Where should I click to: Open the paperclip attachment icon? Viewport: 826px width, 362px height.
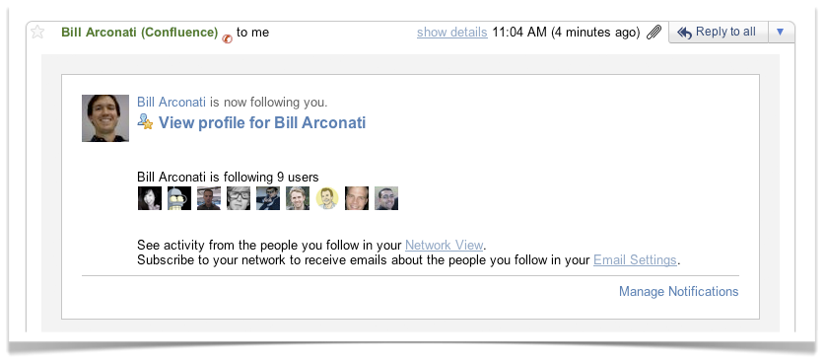[x=654, y=33]
